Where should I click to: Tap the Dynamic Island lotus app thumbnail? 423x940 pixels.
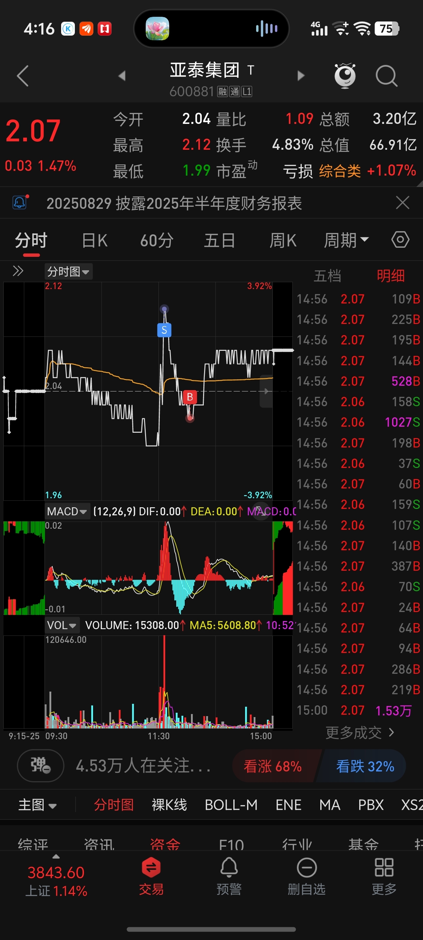[x=157, y=29]
